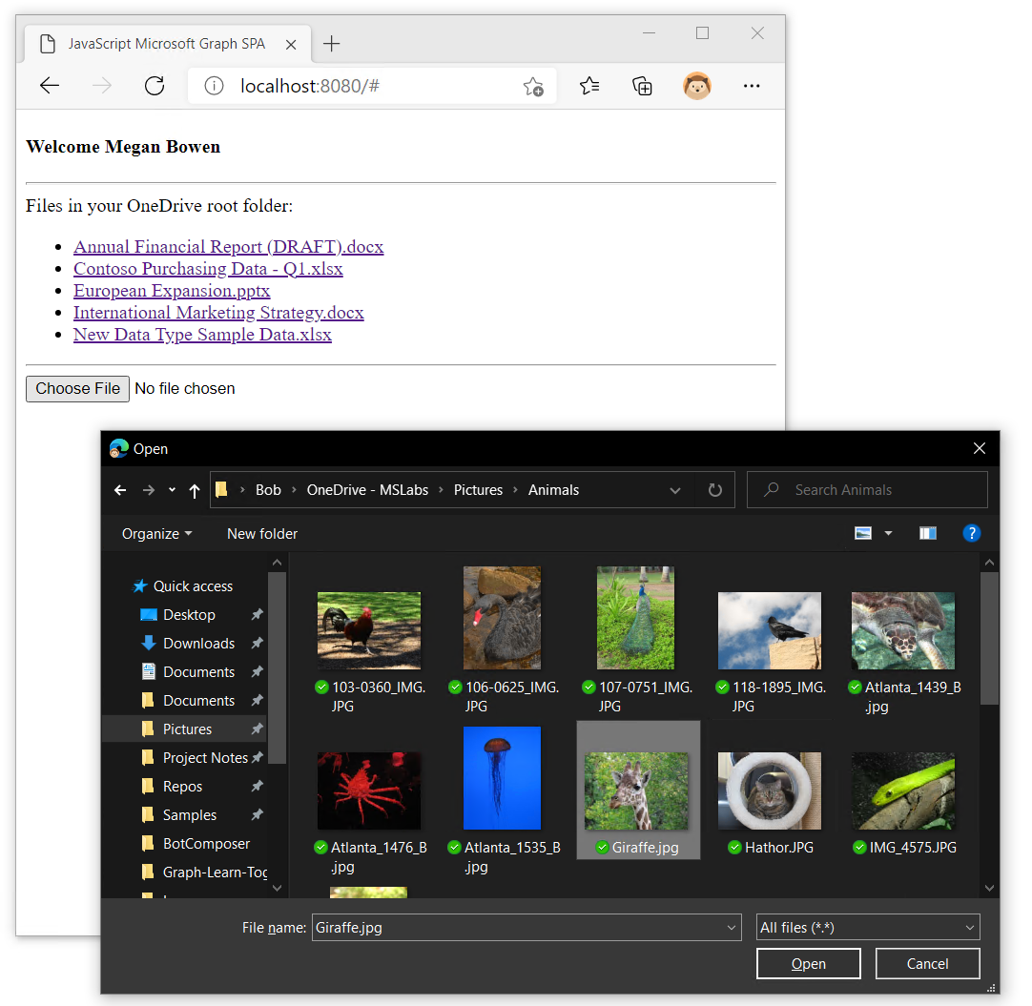Open the Collections icon in the browser toolbar
Viewport: 1032px width, 1006px height.
tap(642, 86)
